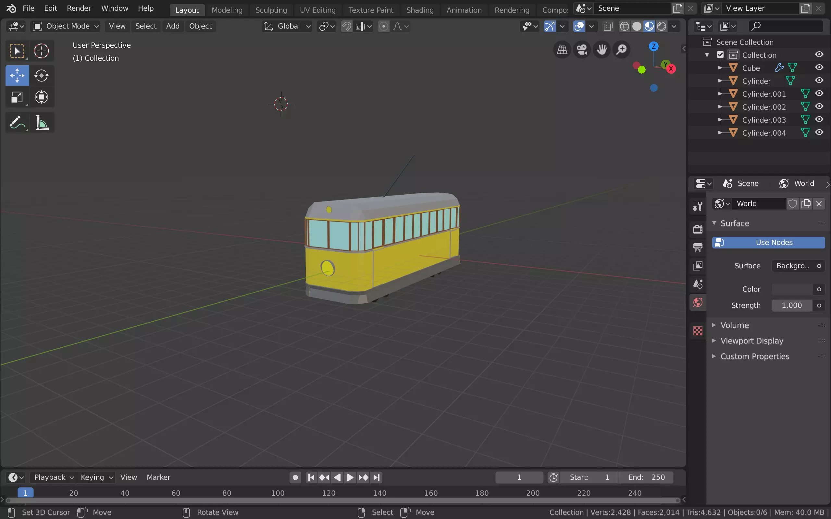Click the pan view hand icon
The image size is (831, 519).
[x=602, y=50]
